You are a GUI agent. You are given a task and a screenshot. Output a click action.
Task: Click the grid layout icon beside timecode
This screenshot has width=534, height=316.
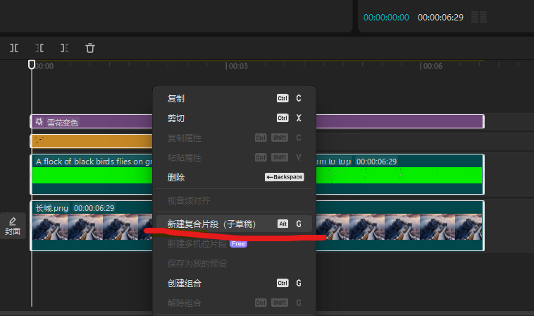pos(479,17)
